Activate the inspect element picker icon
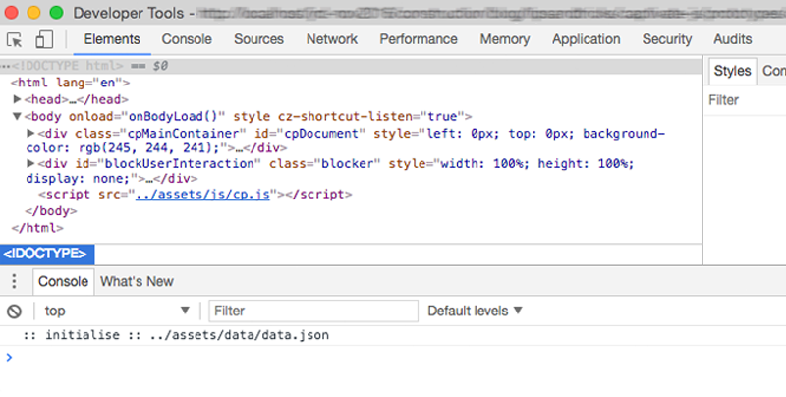The image size is (786, 397). tap(15, 39)
